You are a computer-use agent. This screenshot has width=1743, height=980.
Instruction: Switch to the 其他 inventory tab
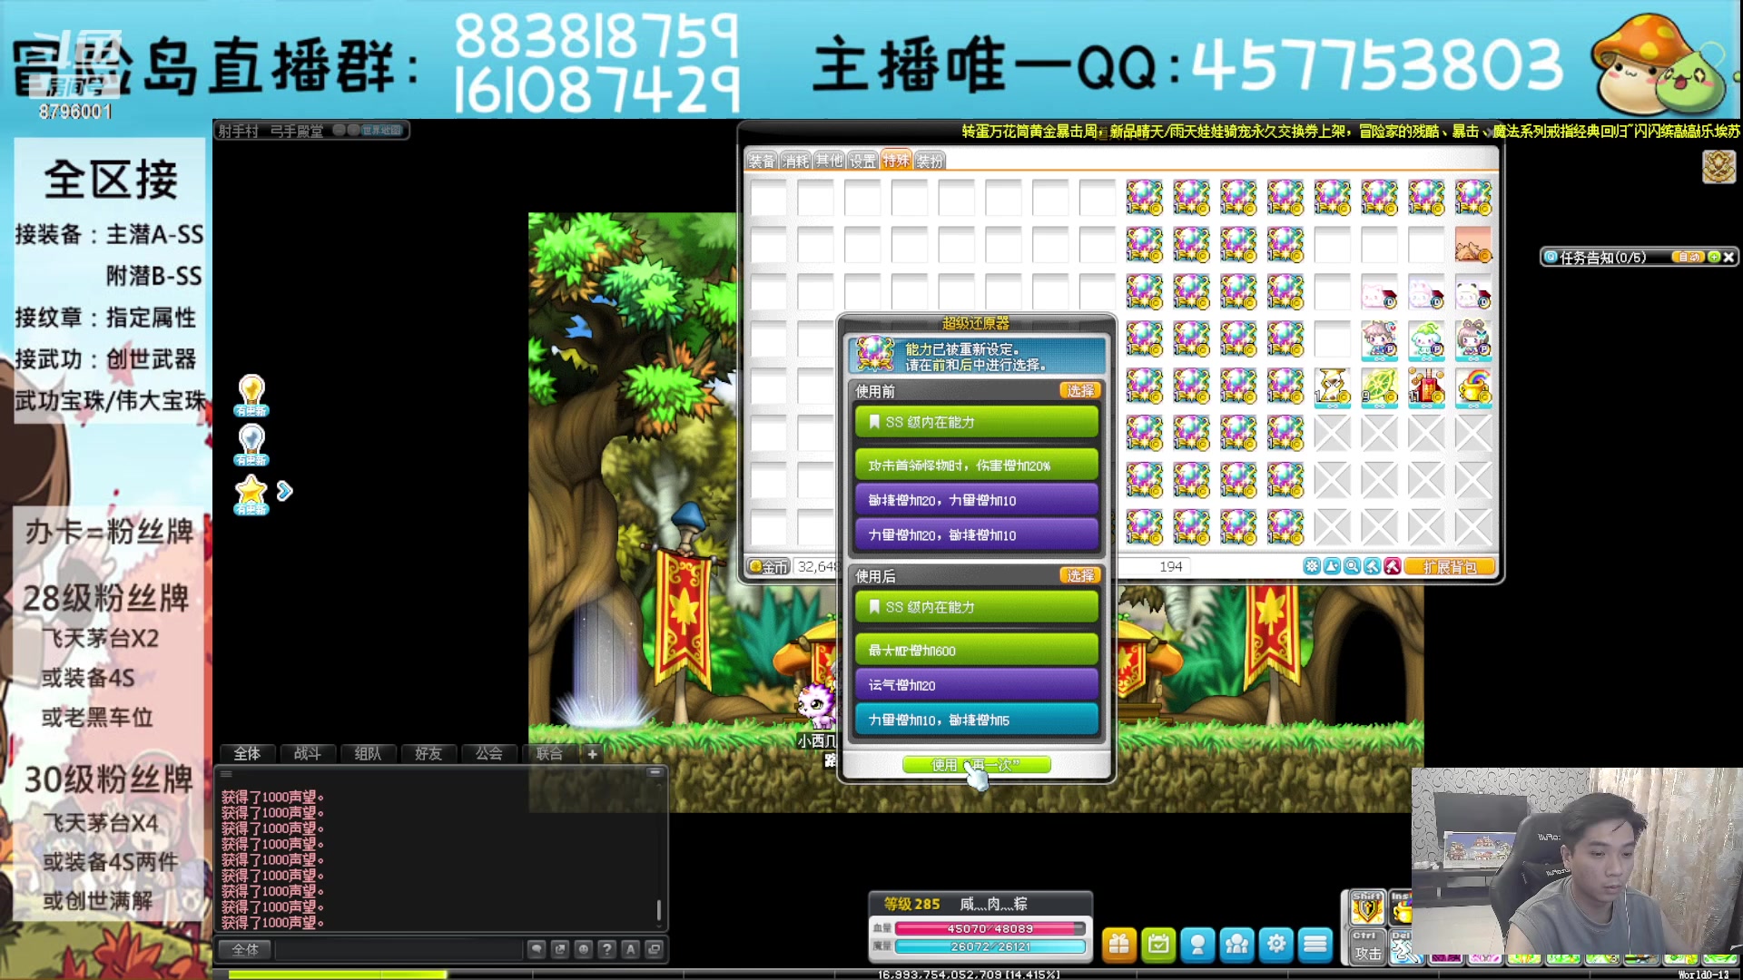click(x=829, y=161)
